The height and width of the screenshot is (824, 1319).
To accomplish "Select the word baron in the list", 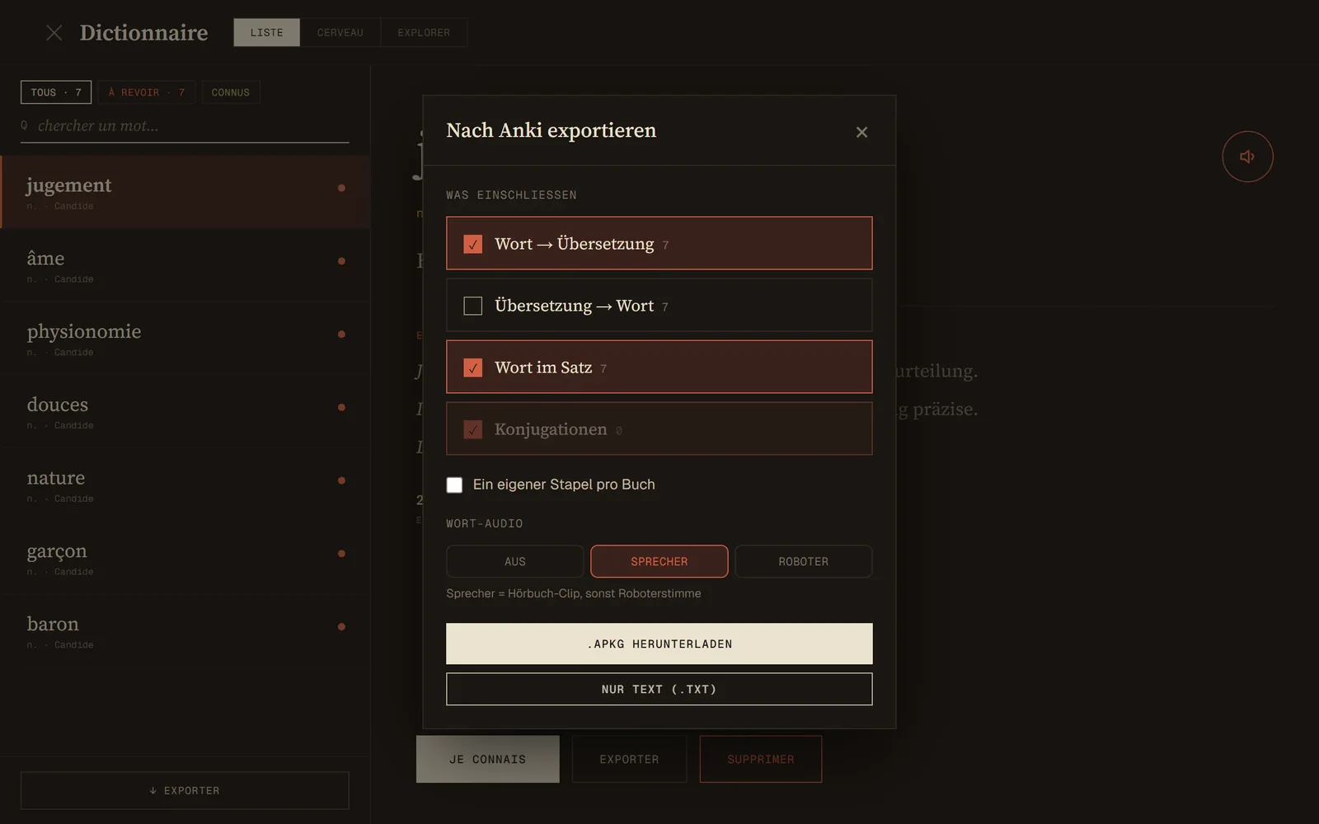I will 185,631.
